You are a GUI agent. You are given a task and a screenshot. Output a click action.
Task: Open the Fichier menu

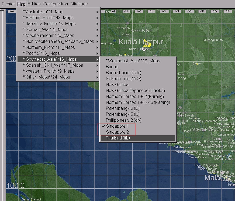point(8,4)
